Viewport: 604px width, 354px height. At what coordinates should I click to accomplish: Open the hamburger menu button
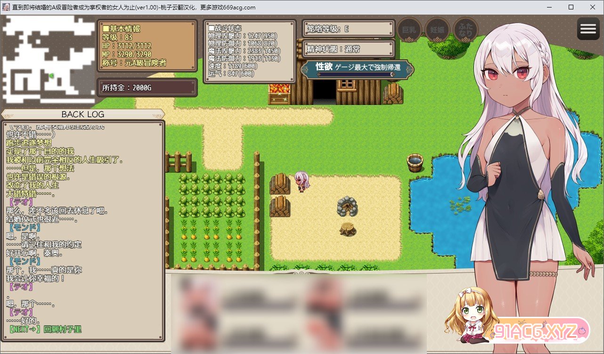tap(588, 29)
